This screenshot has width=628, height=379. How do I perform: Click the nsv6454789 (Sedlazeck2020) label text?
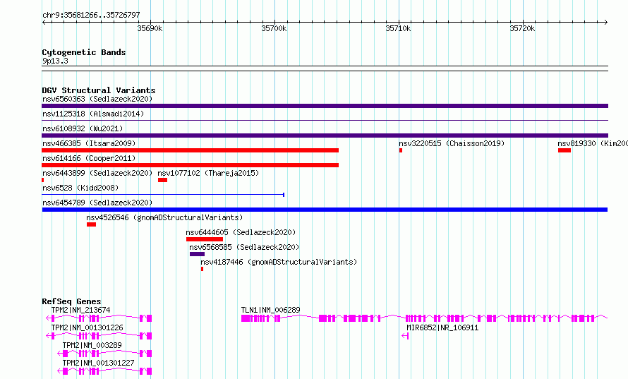(x=97, y=203)
